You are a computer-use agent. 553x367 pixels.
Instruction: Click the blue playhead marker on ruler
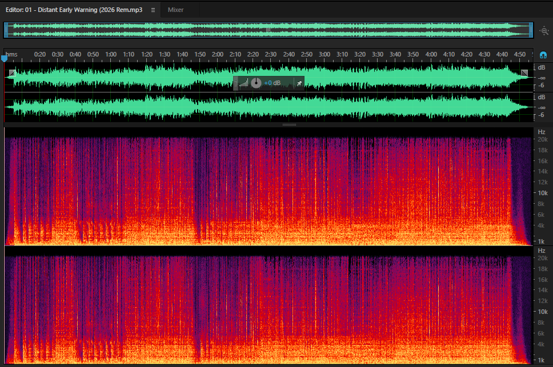point(4,58)
